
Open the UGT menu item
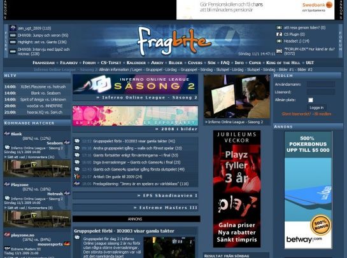(309, 63)
